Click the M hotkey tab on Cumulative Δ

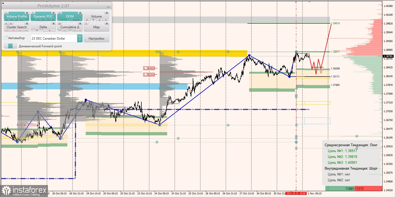click(60, 24)
